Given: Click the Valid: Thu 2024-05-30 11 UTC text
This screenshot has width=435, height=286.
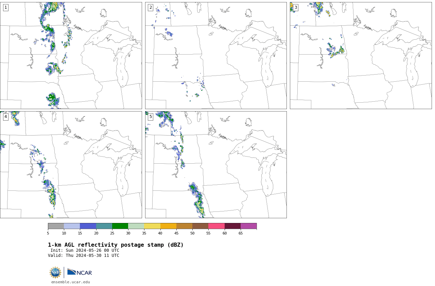Looking at the screenshot, I should coord(84,256).
